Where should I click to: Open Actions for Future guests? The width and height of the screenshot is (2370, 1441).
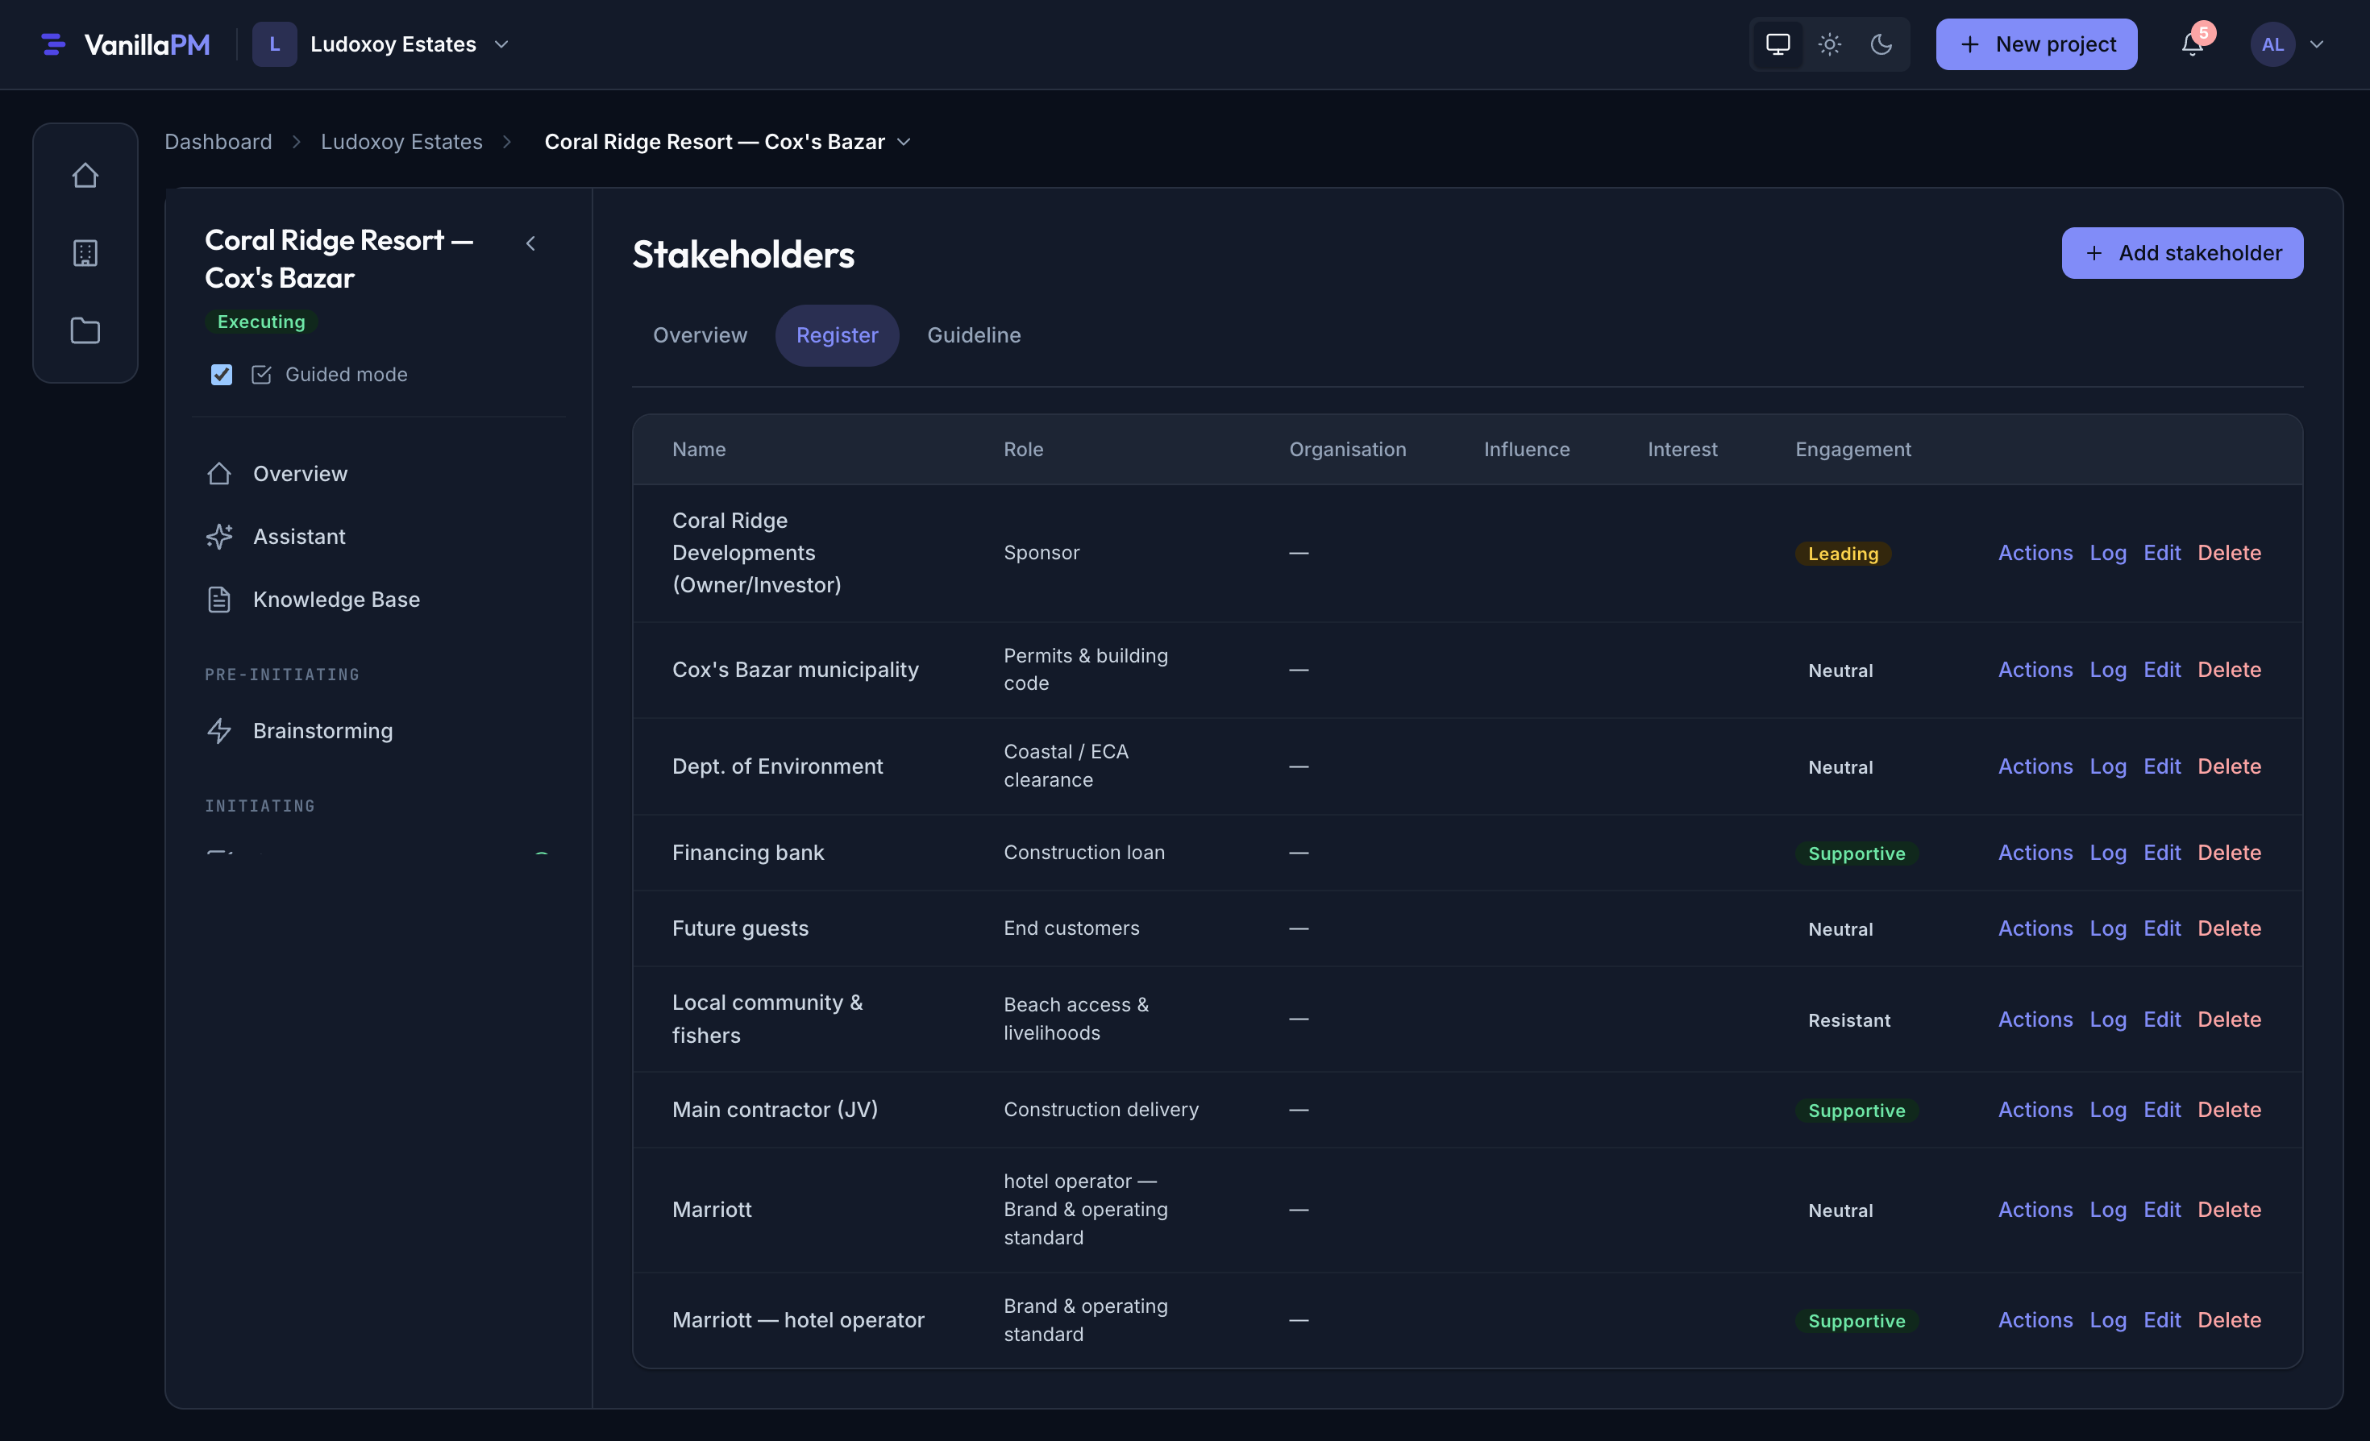point(2035,928)
